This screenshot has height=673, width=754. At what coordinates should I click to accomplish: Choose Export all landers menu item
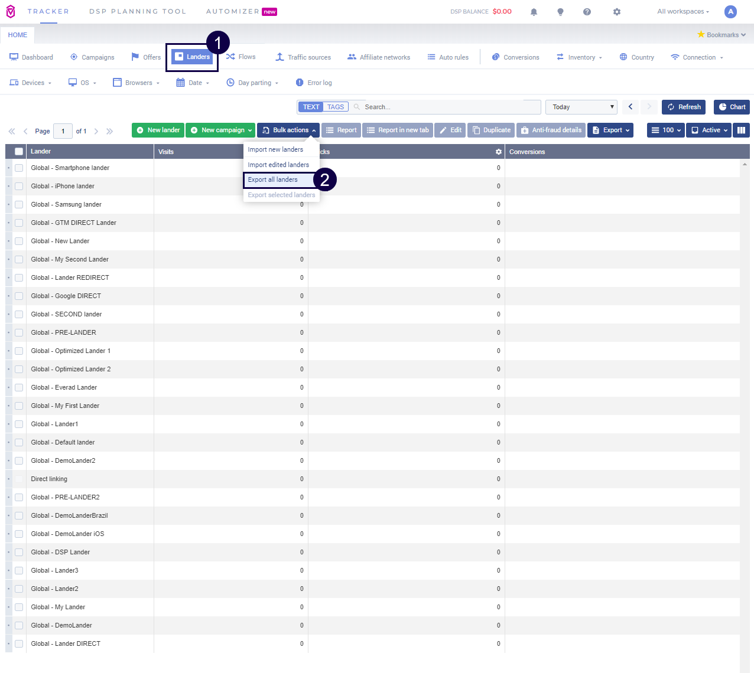click(273, 179)
